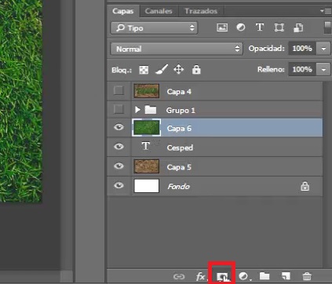Screen dimensions: 332x284
Task: Filter layers by pixel layers icon
Action: point(222,27)
